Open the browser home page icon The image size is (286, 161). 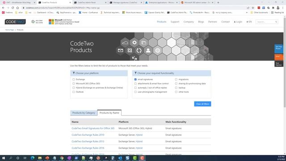17,8
